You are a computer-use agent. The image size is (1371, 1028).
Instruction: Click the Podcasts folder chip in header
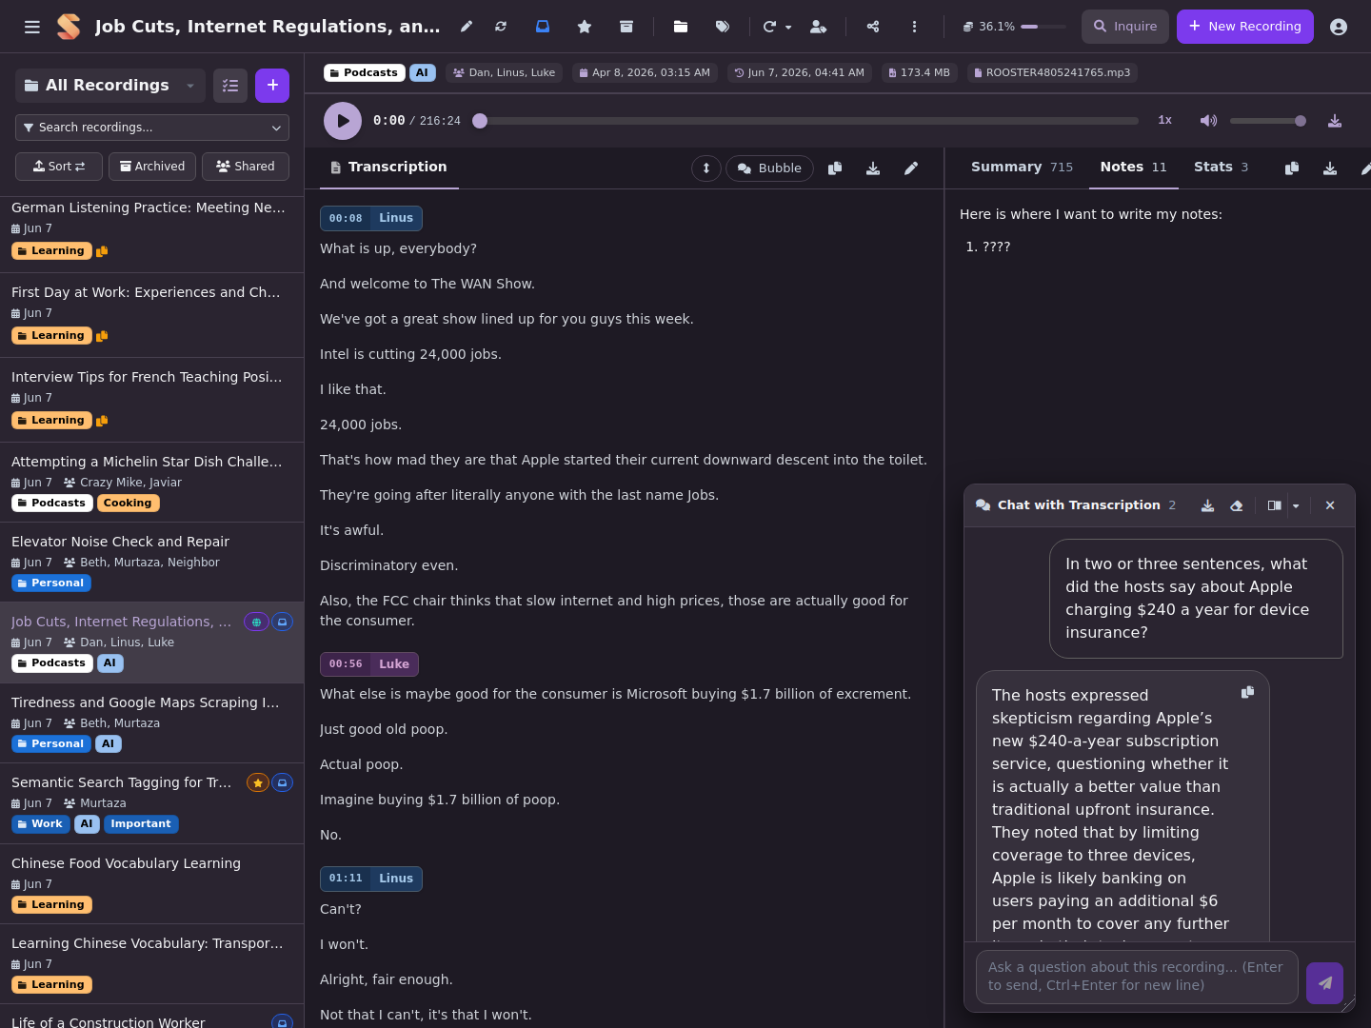tap(364, 72)
